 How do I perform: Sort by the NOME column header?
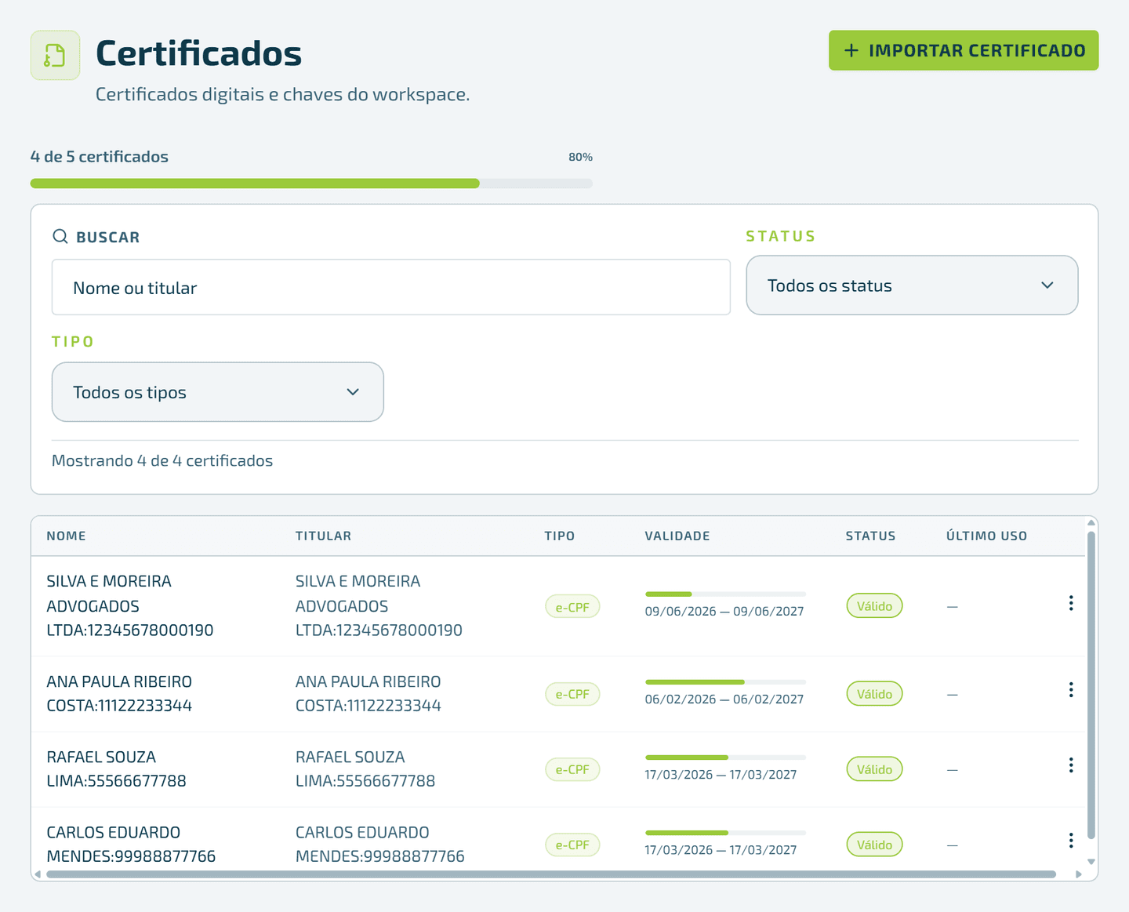67,536
